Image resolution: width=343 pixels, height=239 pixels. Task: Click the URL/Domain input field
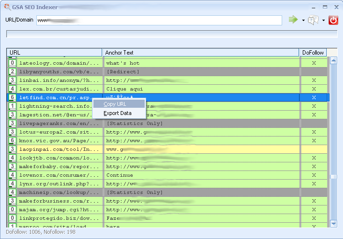pyautogui.click(x=159, y=20)
